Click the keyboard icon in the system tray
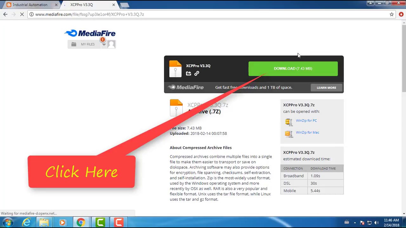 (x=347, y=222)
